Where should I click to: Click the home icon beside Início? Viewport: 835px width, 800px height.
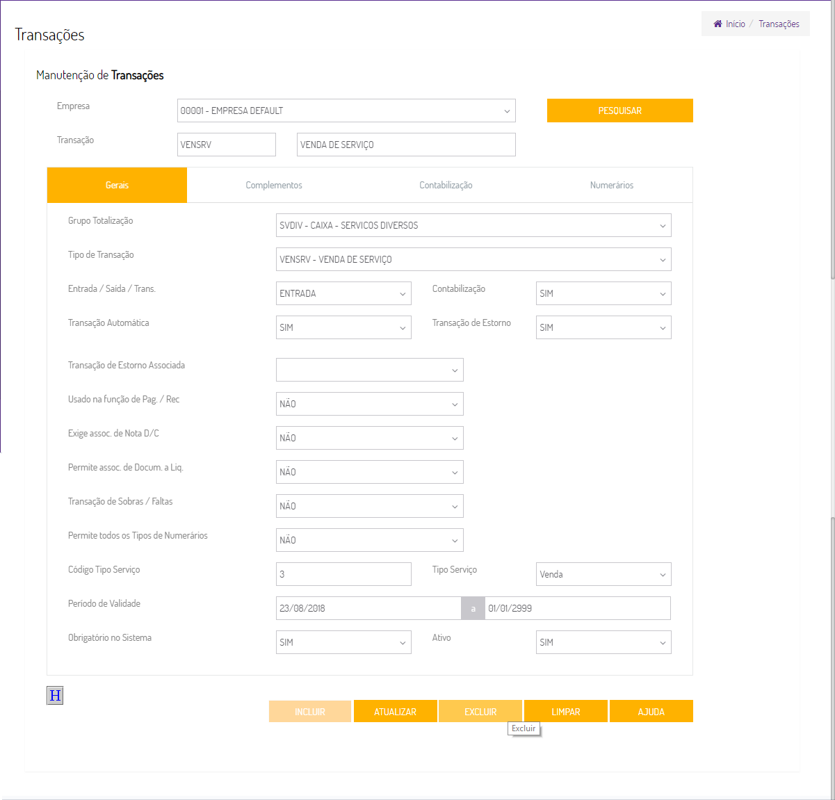click(x=718, y=24)
